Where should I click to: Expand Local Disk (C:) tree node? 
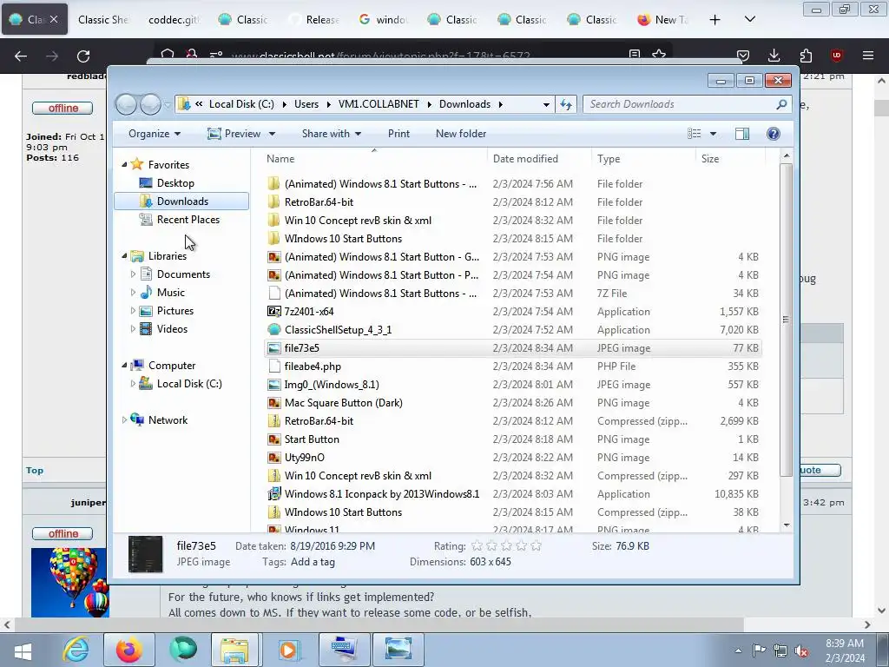pyautogui.click(x=133, y=383)
